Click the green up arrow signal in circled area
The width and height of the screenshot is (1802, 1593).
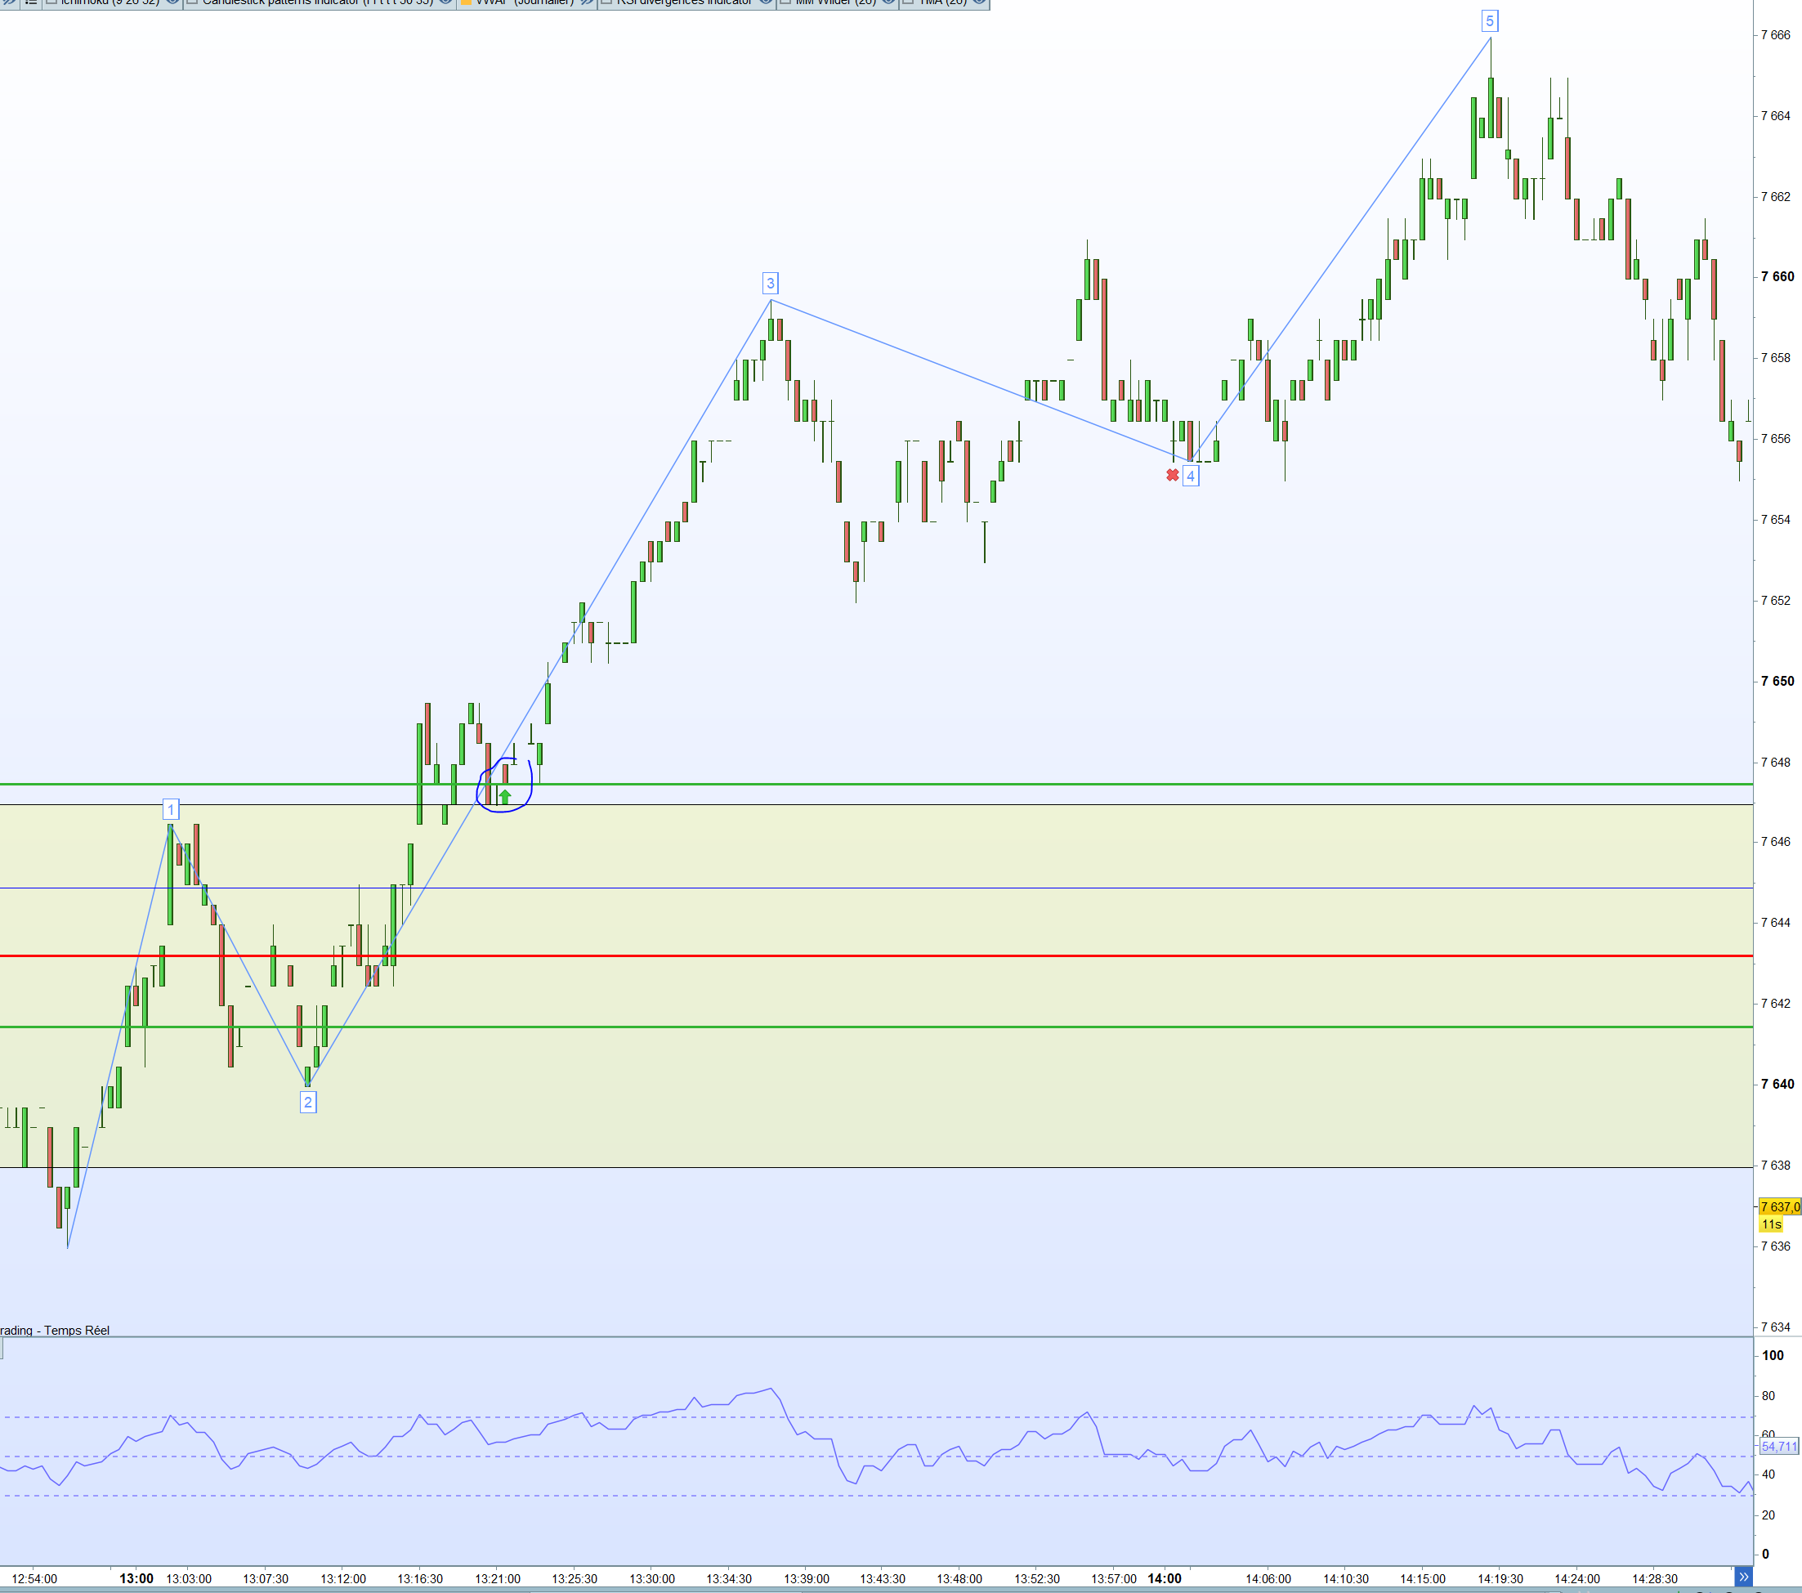[504, 796]
